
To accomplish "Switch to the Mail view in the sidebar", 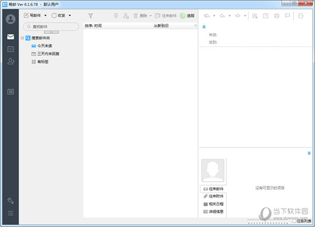I will pyautogui.click(x=10, y=37).
